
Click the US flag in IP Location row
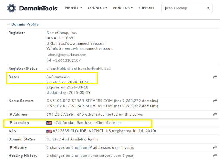(49, 123)
